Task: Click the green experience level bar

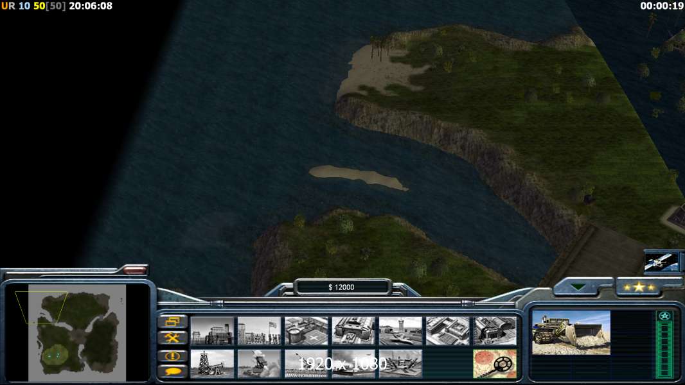Action: pos(664,350)
